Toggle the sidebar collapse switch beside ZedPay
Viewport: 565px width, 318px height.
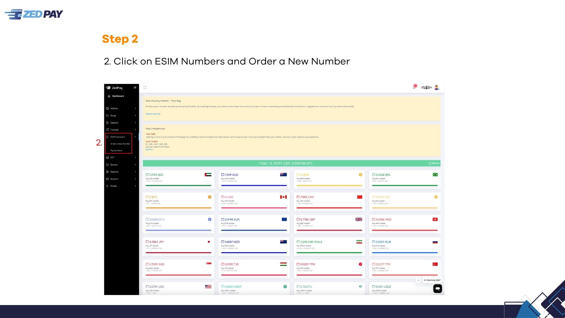[x=135, y=87]
